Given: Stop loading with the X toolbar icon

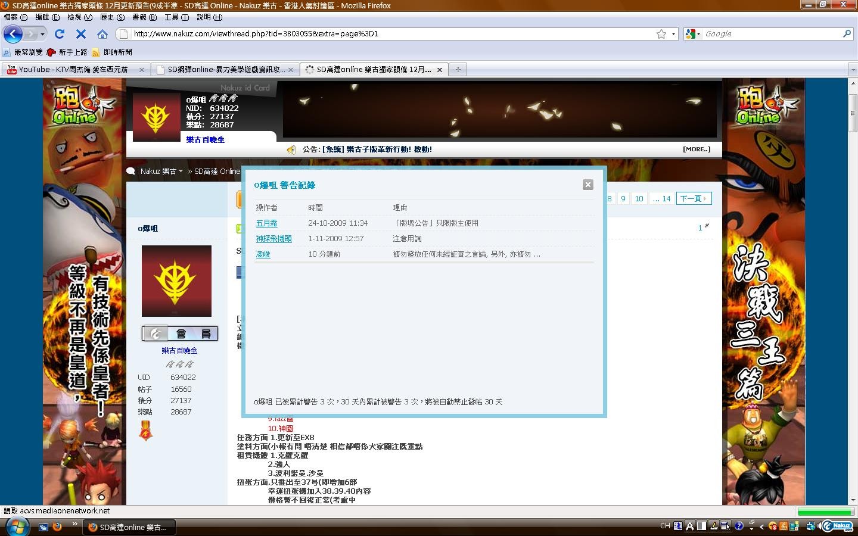Looking at the screenshot, I should pos(81,34).
